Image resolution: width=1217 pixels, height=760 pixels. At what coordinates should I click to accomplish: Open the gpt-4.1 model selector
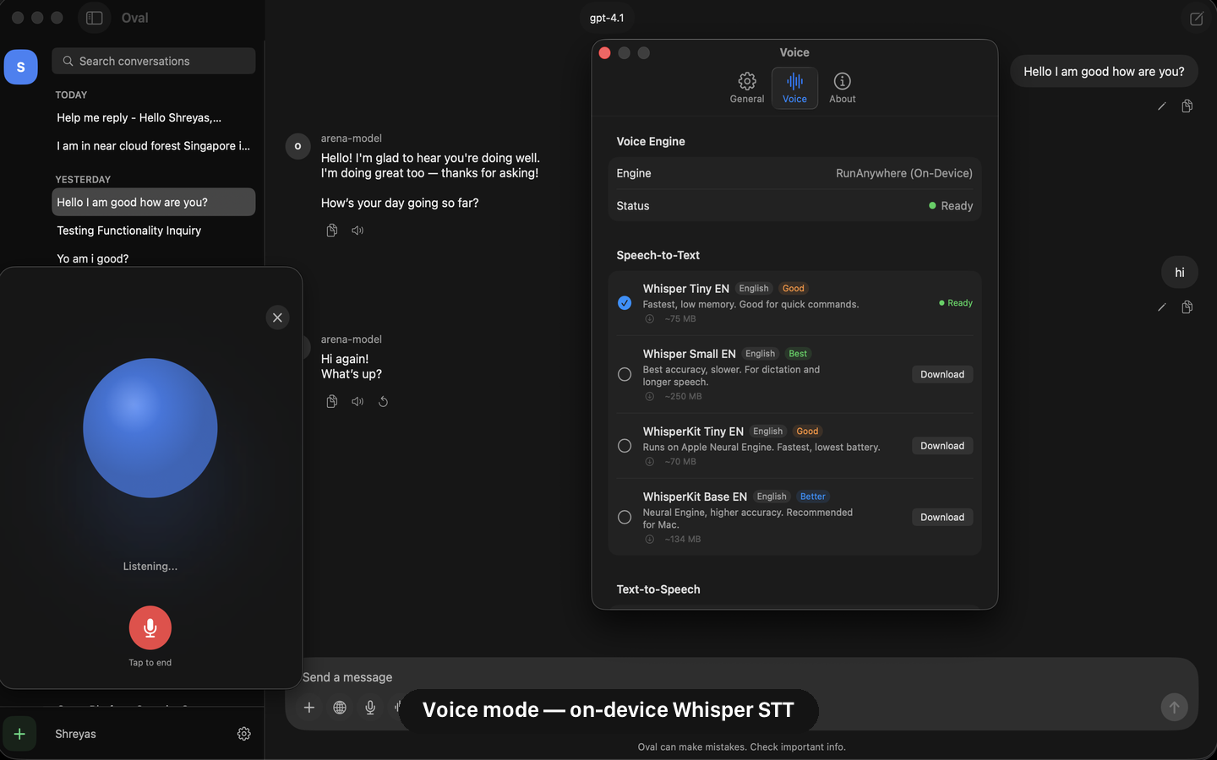(x=607, y=18)
